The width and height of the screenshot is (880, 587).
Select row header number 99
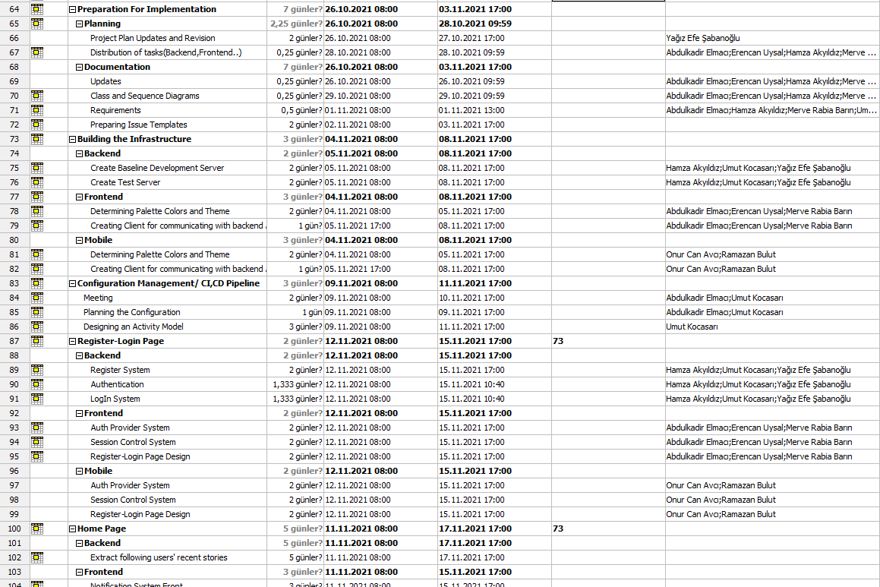[x=14, y=514]
